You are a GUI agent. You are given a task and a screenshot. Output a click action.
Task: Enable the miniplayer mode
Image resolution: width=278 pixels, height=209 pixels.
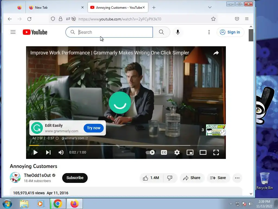(x=190, y=152)
